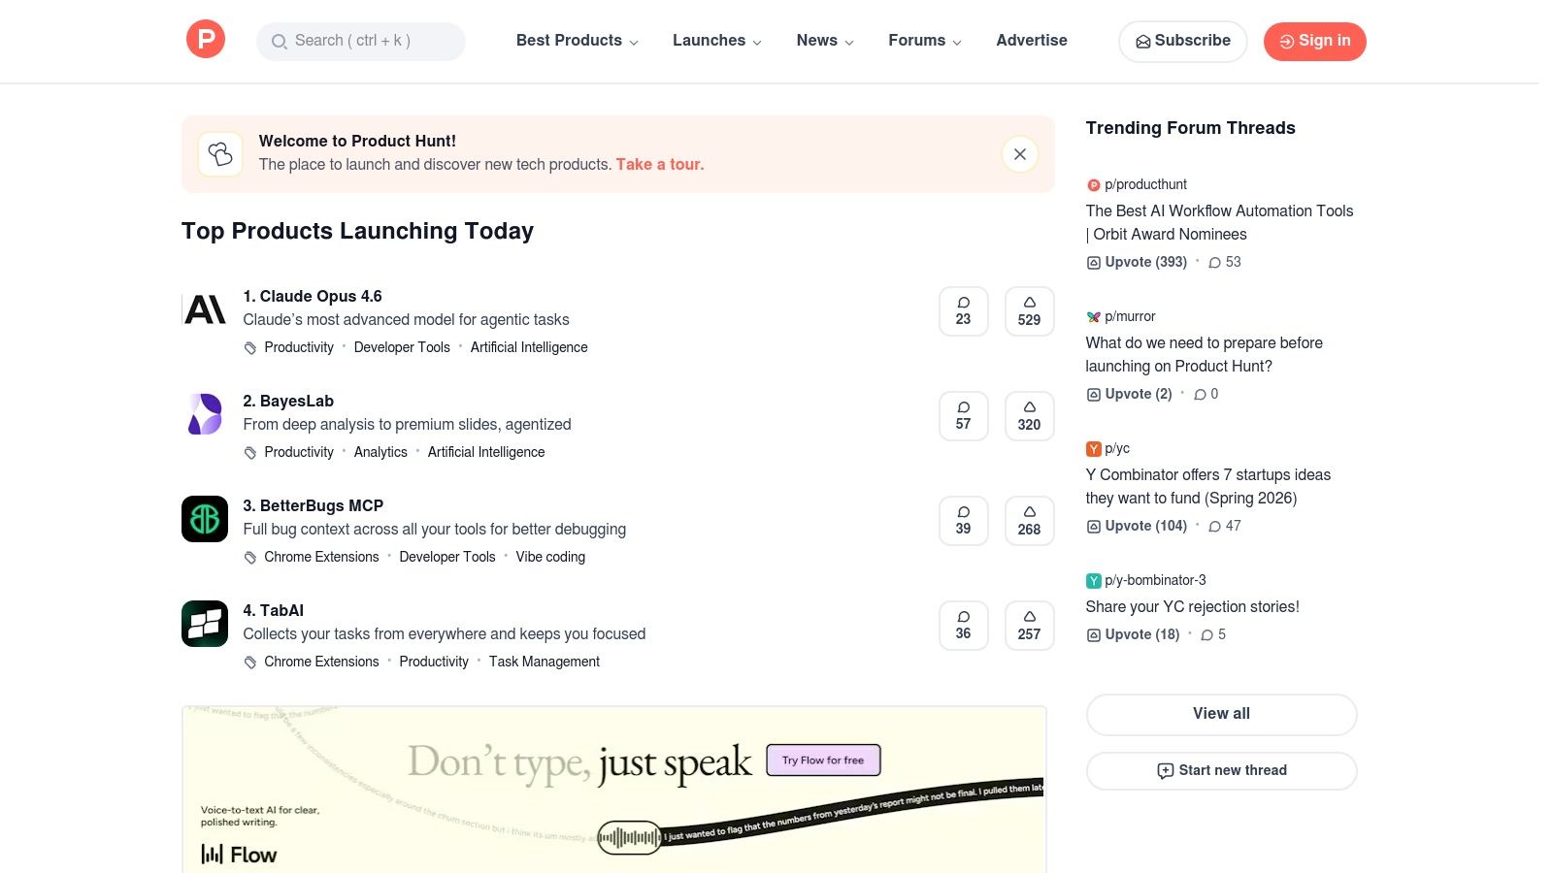
Task: Open Trending Forum Threads heading link
Action: tap(1190, 128)
